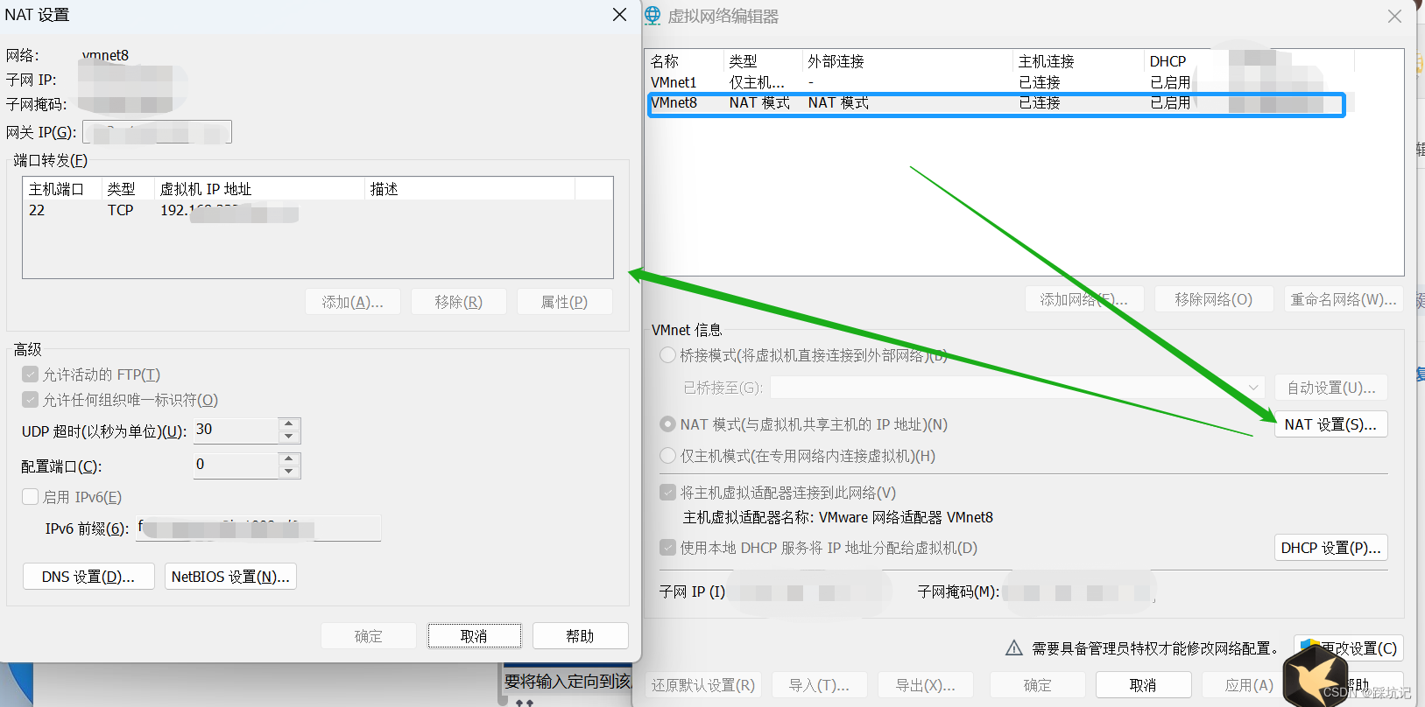Toggle 将主机虚拟适配器连接到此网络 checkbox
The image size is (1425, 707).
coord(668,493)
